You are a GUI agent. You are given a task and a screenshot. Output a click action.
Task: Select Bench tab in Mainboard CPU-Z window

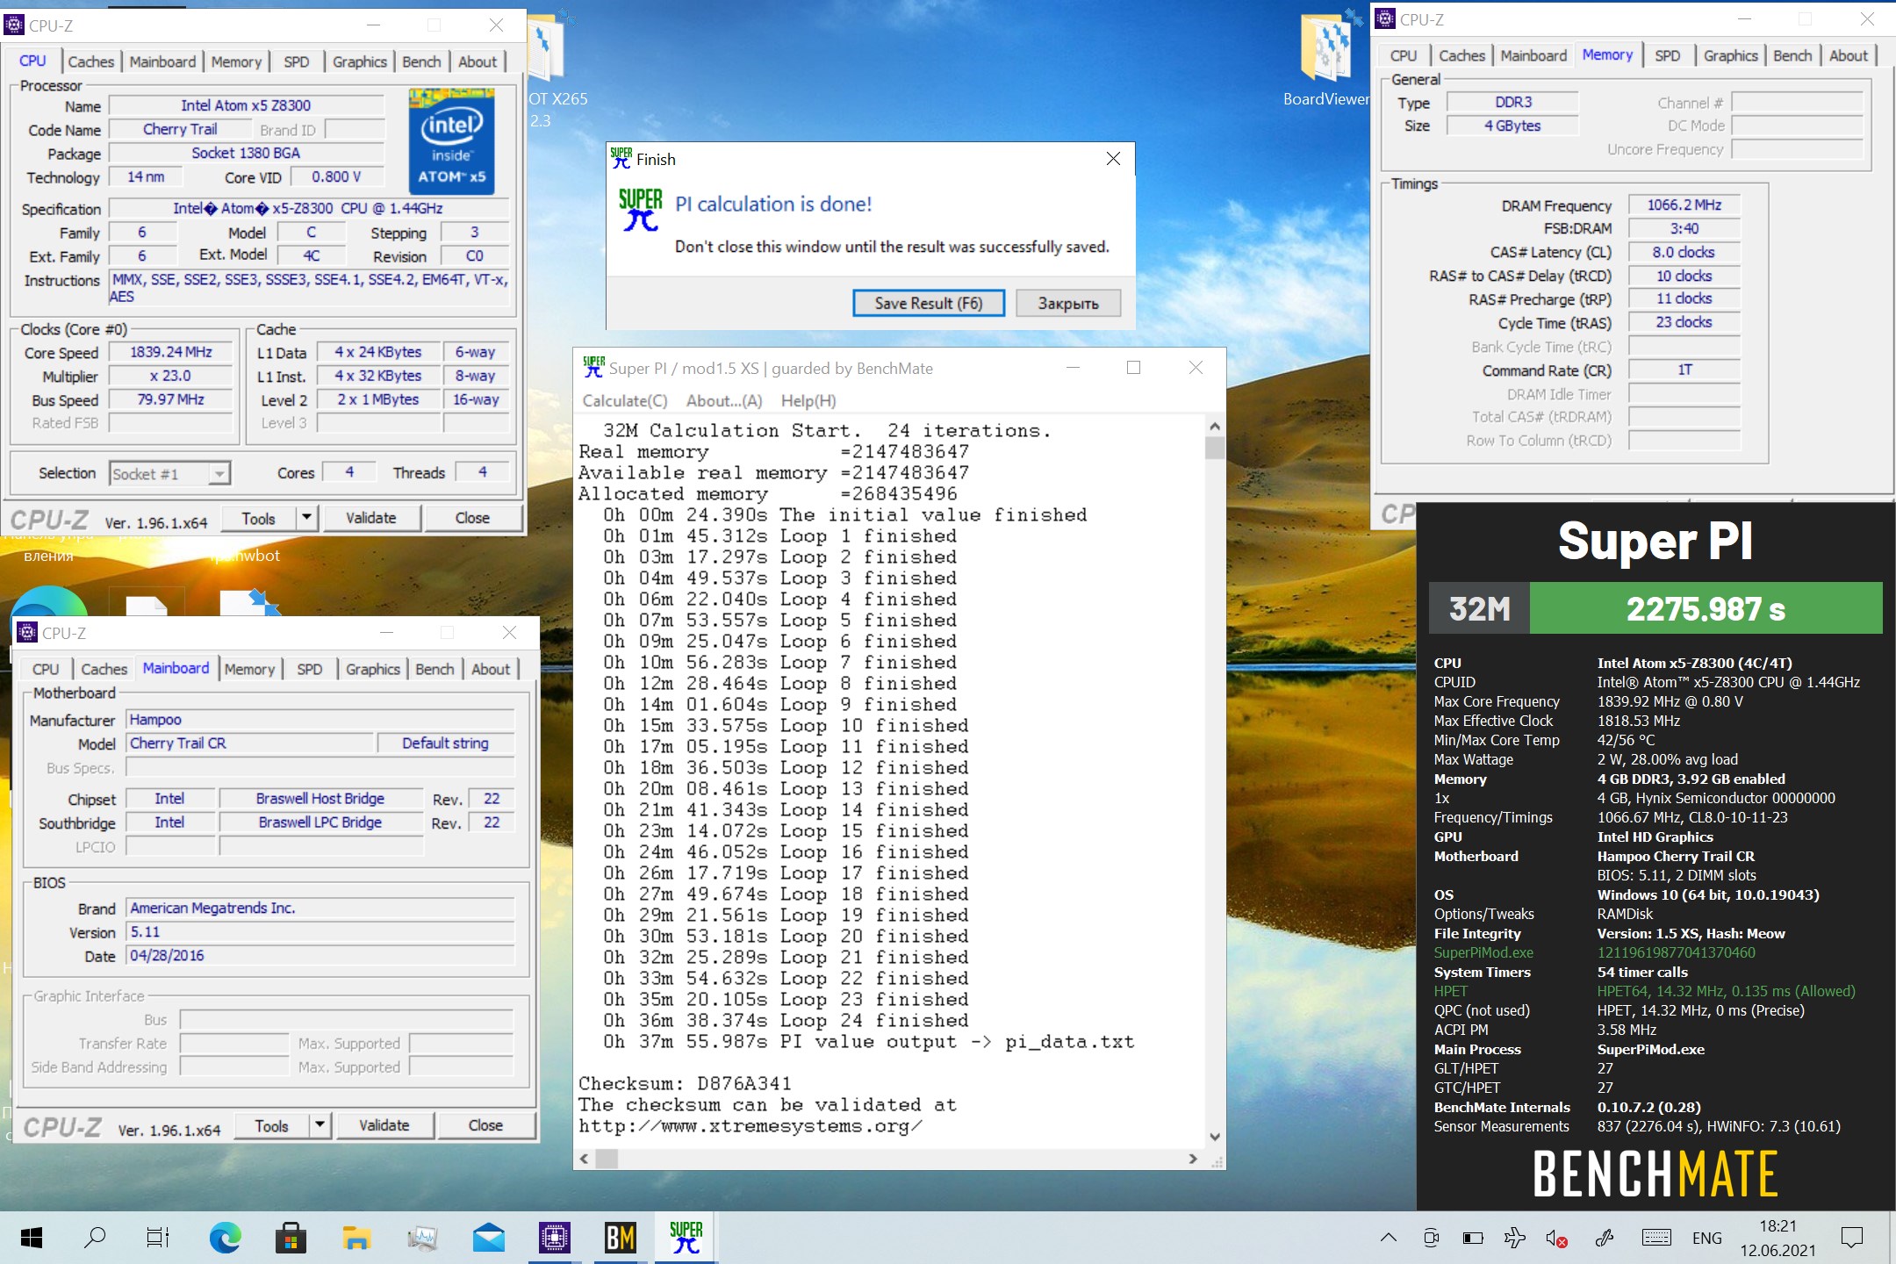pos(434,669)
